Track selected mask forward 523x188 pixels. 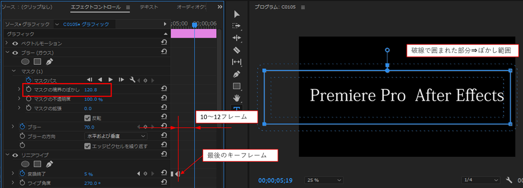point(111,79)
